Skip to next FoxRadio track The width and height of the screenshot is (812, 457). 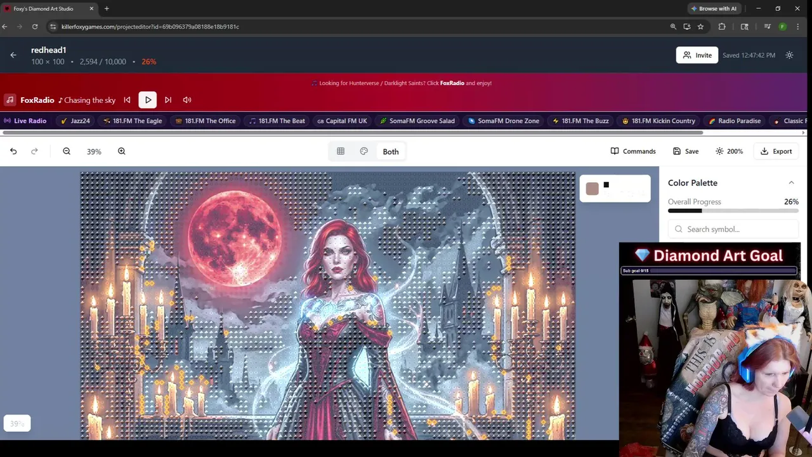point(168,100)
